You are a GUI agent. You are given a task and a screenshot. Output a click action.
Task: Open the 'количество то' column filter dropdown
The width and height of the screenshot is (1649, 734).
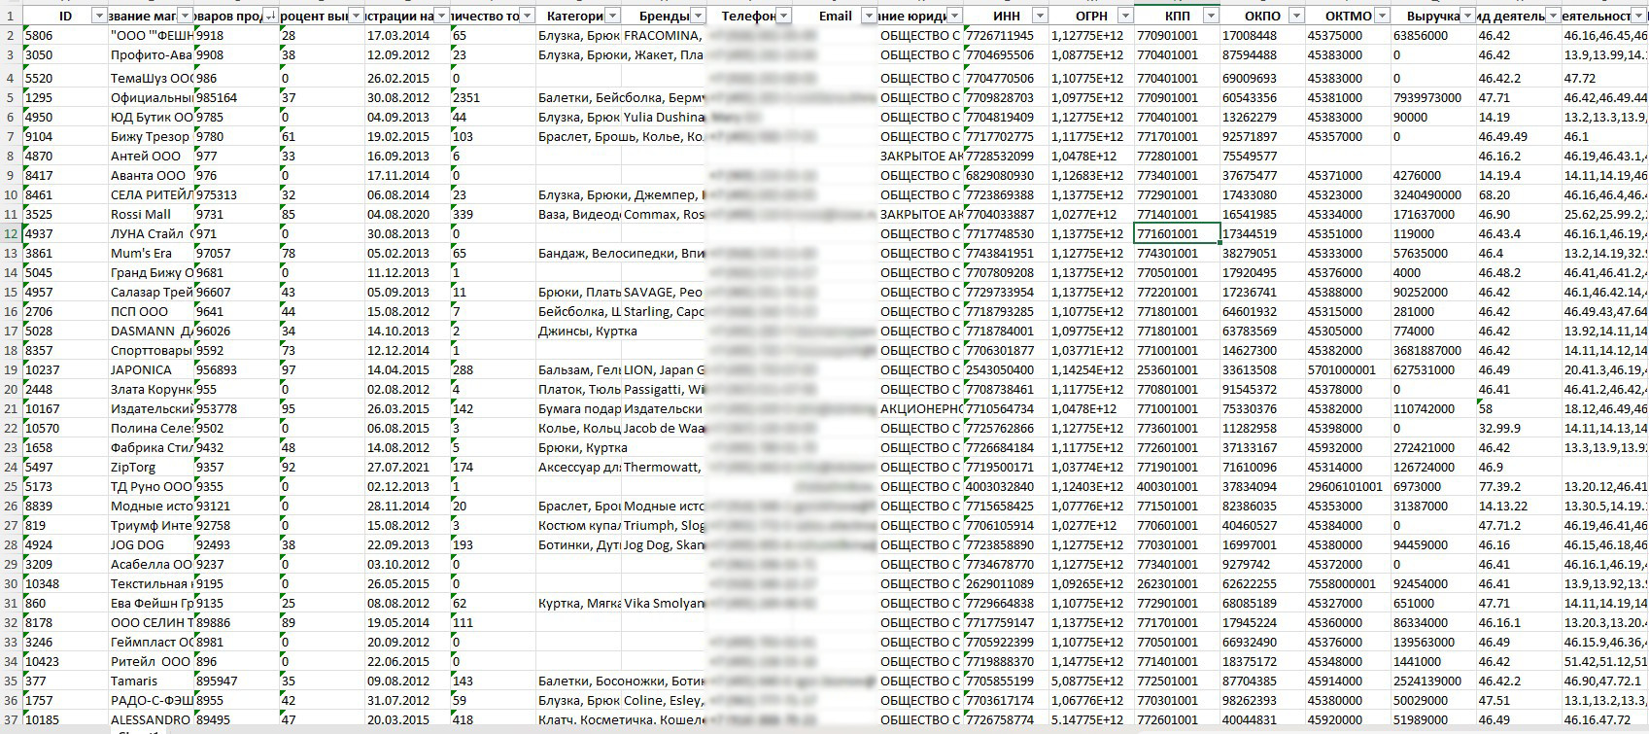click(x=527, y=16)
